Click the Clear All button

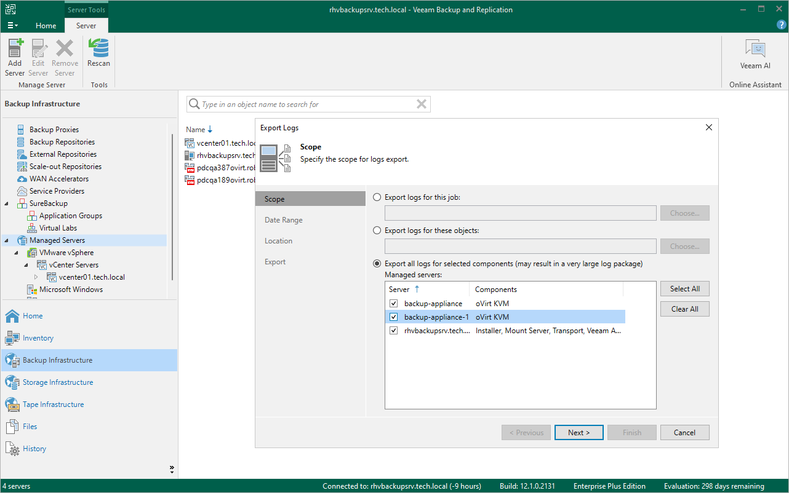tap(685, 309)
